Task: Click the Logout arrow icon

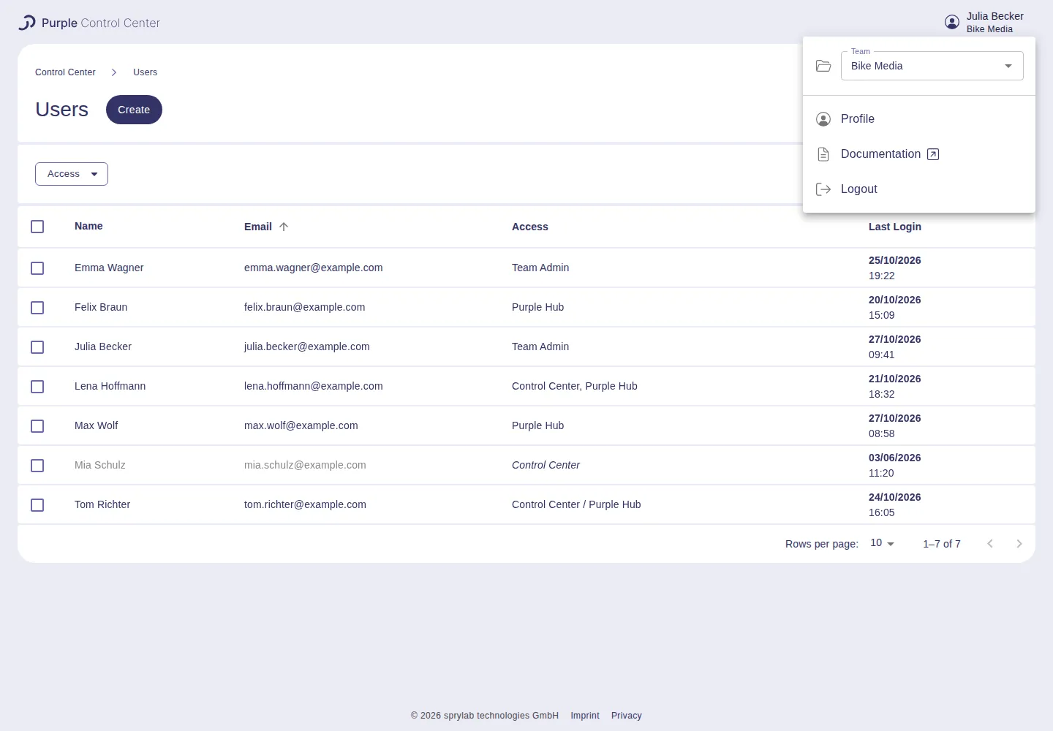Action: pos(823,189)
